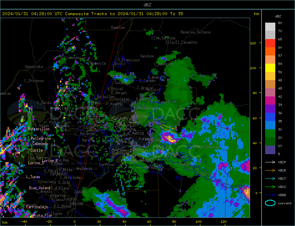This screenshot has width=295, height=226.
Task: Click the 'S_Francisco' map label
Action: point(129,60)
